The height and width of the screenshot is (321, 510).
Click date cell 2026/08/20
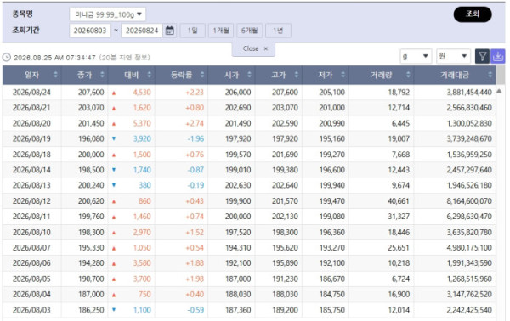(31, 123)
